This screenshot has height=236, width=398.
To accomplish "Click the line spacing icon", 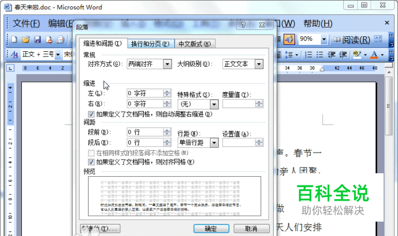I will (289, 55).
